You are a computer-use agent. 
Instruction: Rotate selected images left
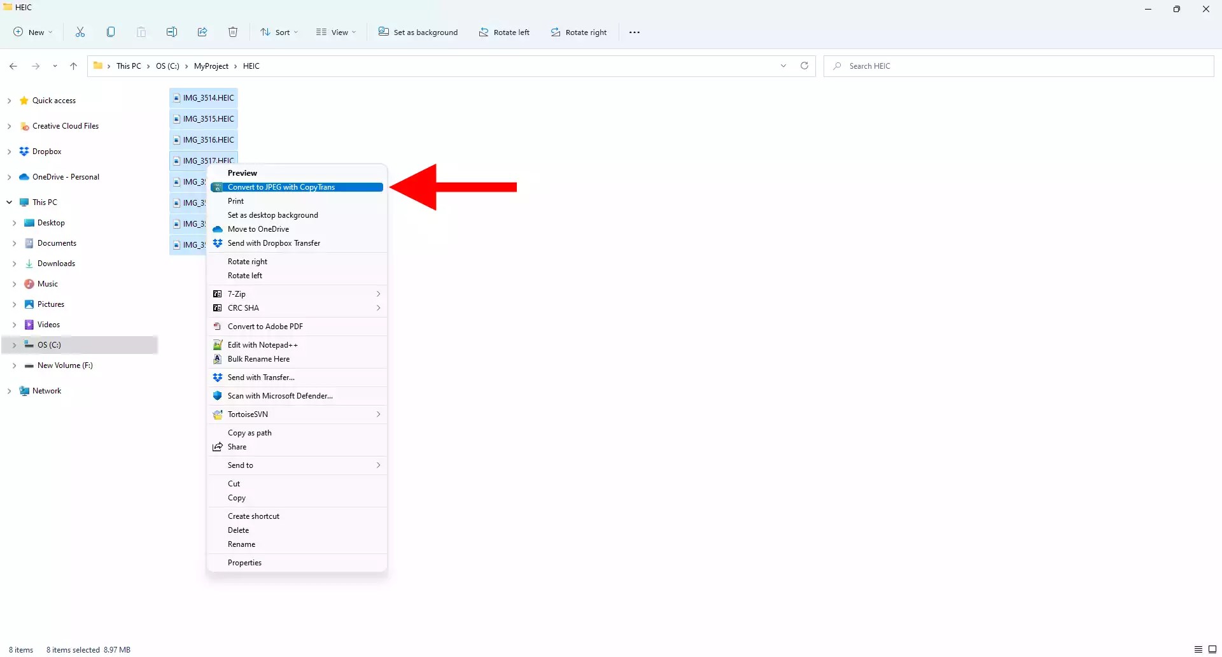point(504,32)
